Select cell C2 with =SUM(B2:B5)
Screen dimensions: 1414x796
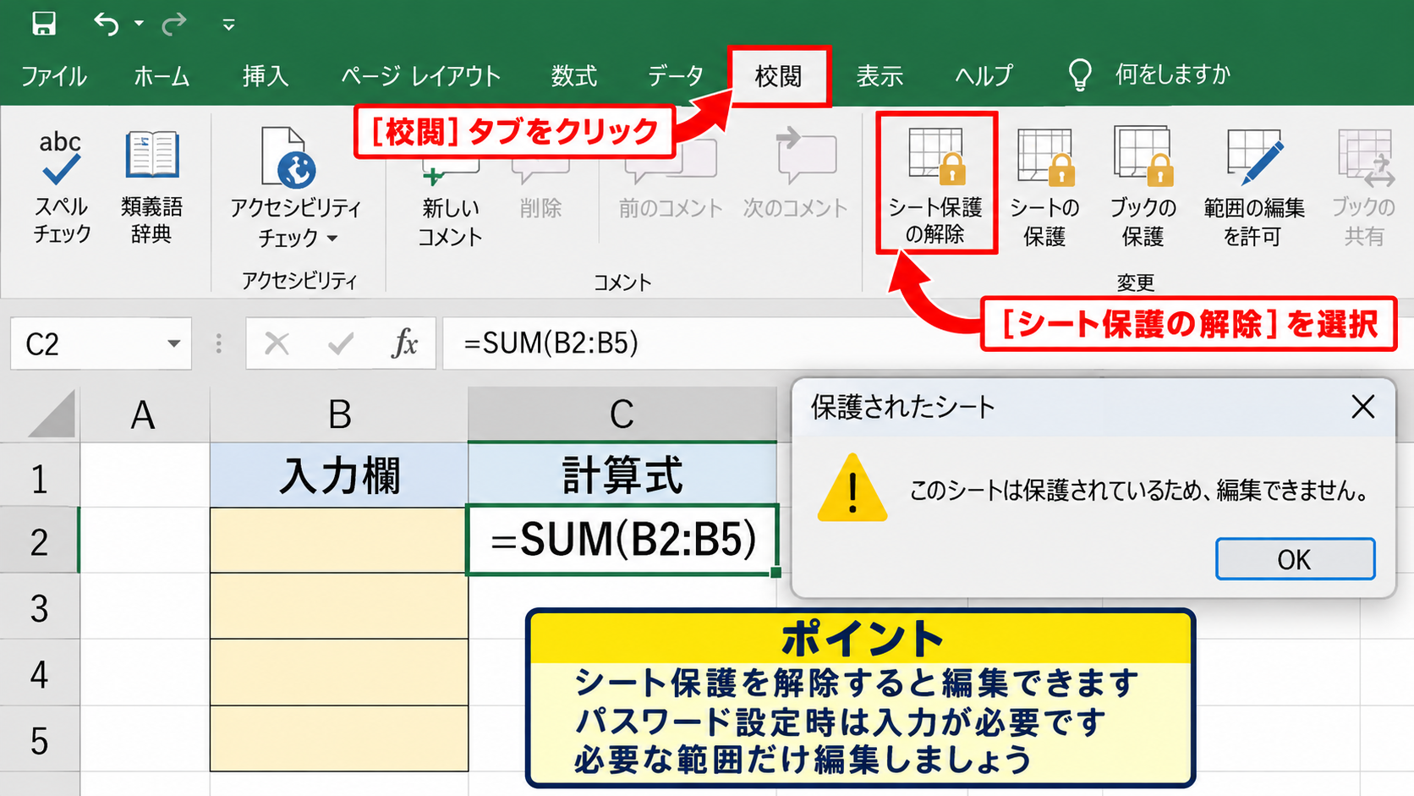pyautogui.click(x=622, y=540)
